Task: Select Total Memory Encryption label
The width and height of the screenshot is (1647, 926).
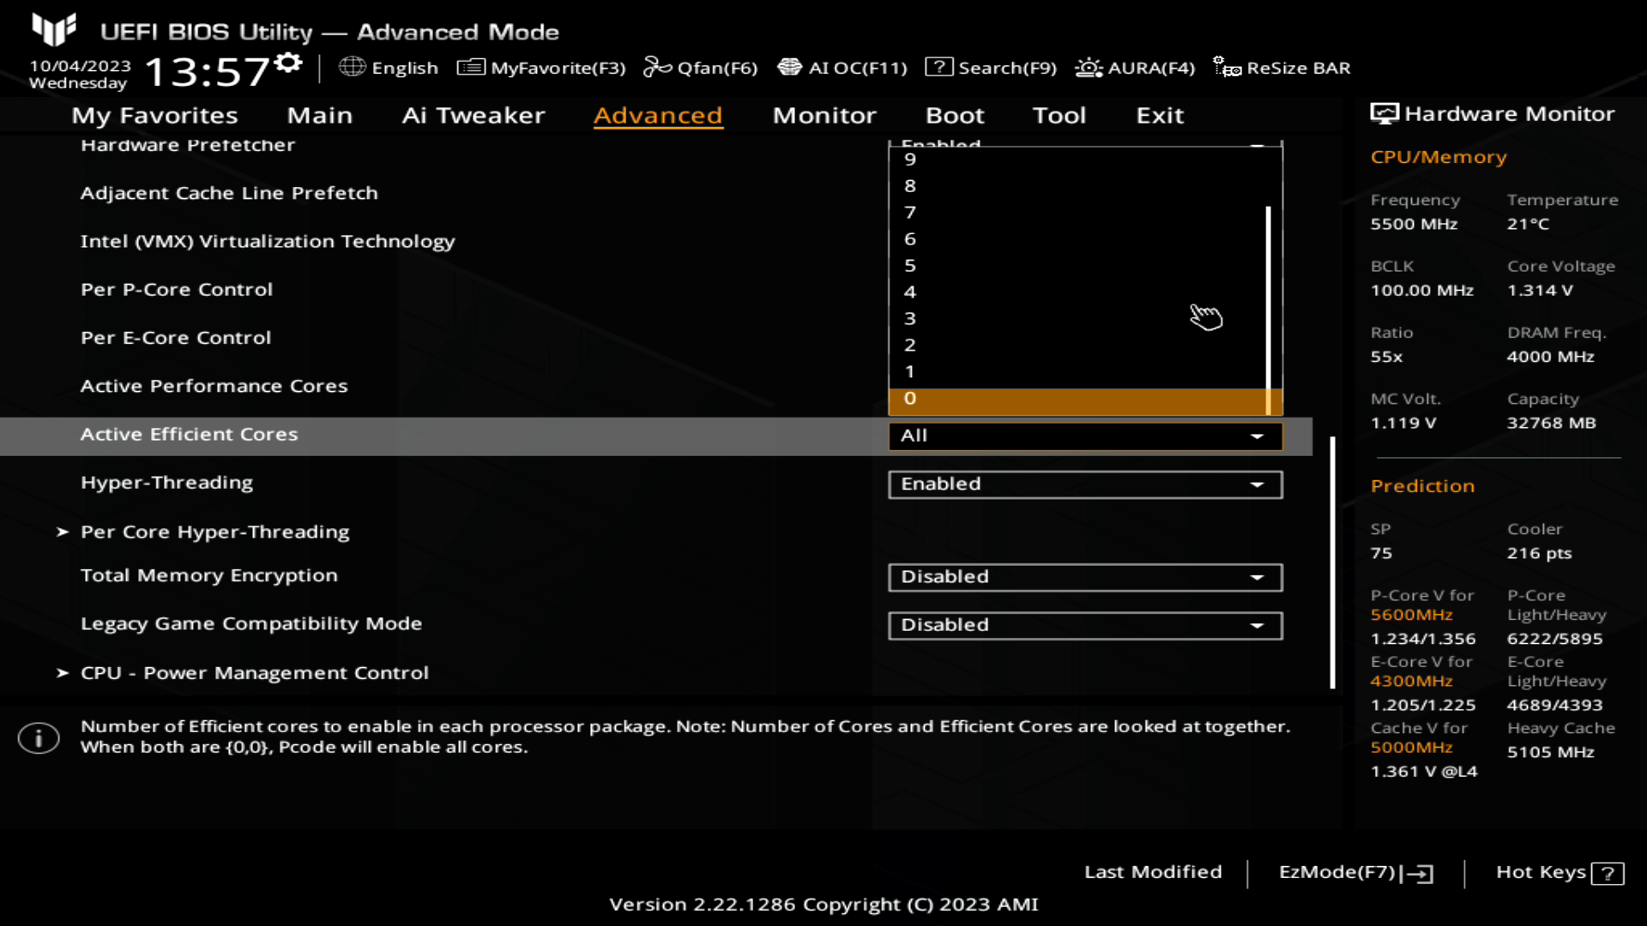Action: click(x=208, y=575)
